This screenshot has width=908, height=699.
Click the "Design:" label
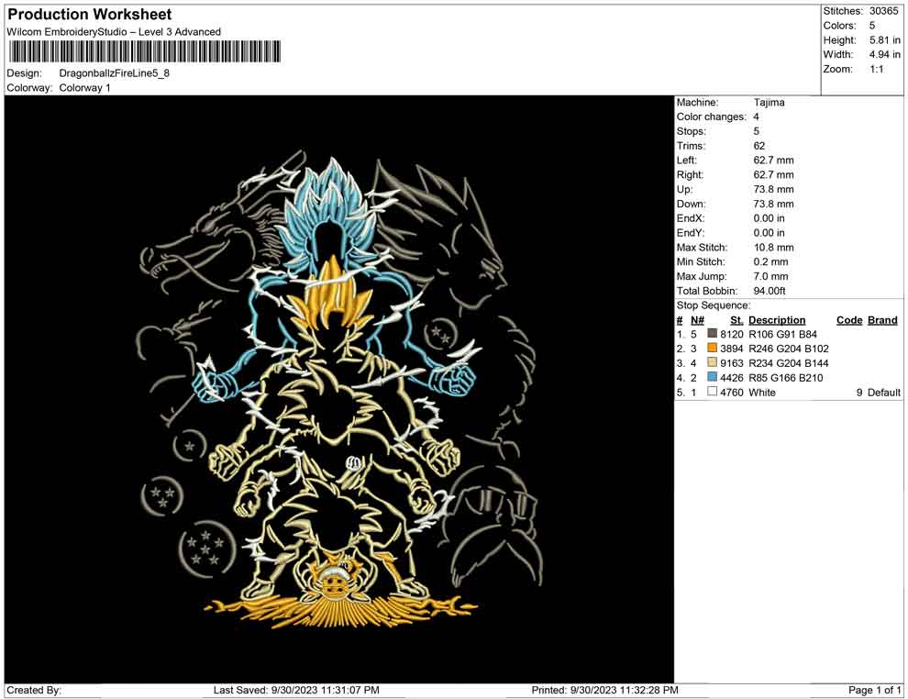25,73
